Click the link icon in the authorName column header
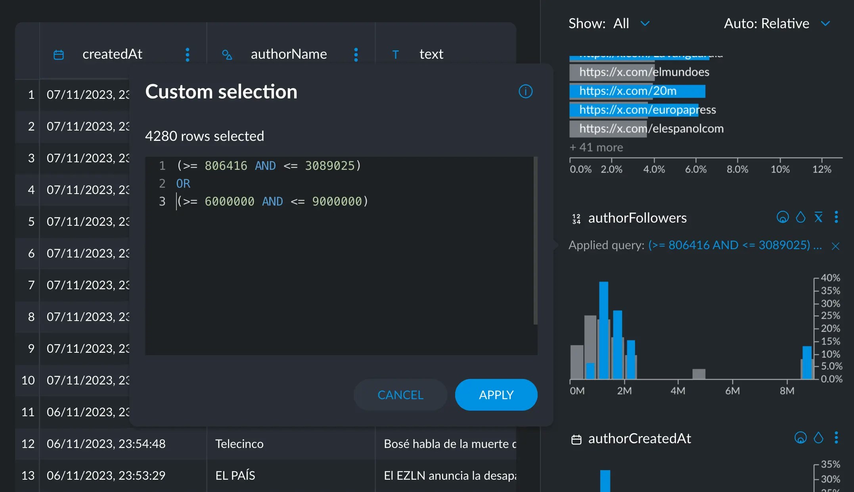 (x=227, y=55)
